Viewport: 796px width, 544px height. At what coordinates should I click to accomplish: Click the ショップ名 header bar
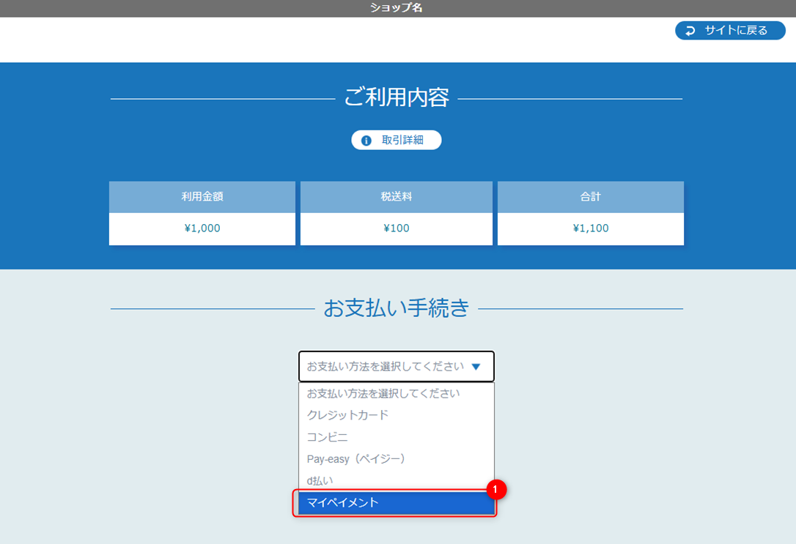click(396, 8)
